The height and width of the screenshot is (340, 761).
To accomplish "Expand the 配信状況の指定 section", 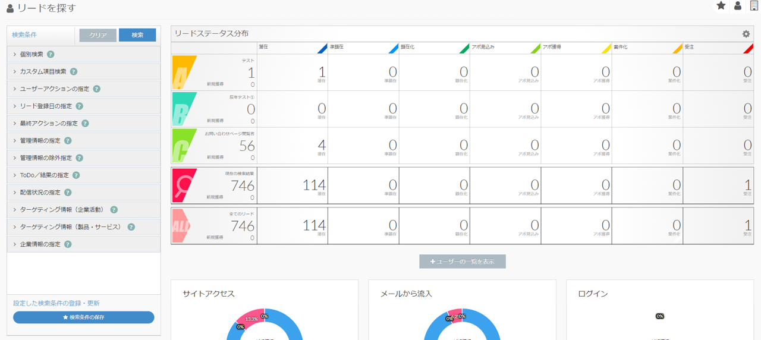I will pos(84,193).
